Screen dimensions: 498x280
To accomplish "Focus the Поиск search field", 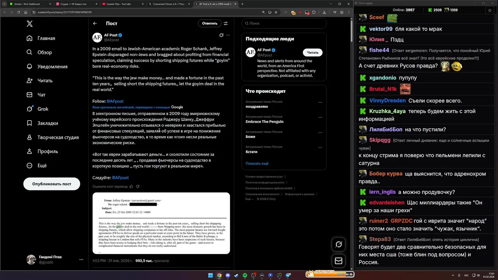I will 284,23.
